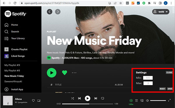The height and width of the screenshot is (108, 175).
Task: Click the Min speed input field
Action: [148, 78]
